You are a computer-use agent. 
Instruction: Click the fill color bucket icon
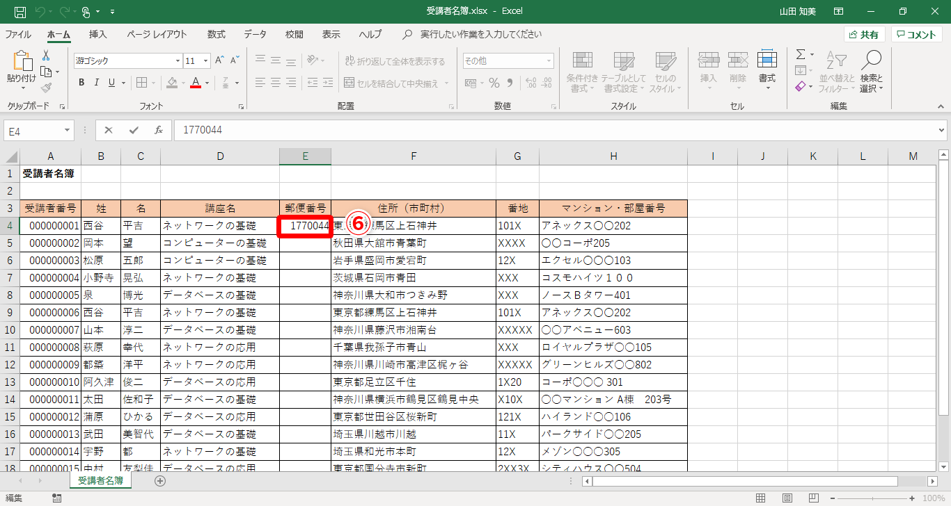point(172,83)
